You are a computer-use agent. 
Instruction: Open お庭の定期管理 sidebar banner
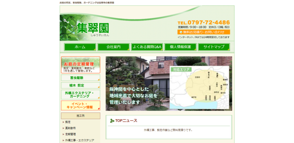point(80,65)
